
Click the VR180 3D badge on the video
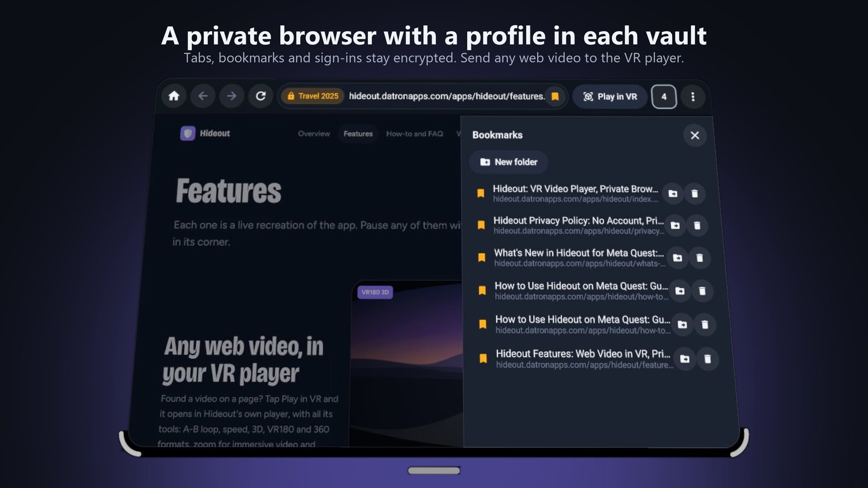(x=375, y=293)
